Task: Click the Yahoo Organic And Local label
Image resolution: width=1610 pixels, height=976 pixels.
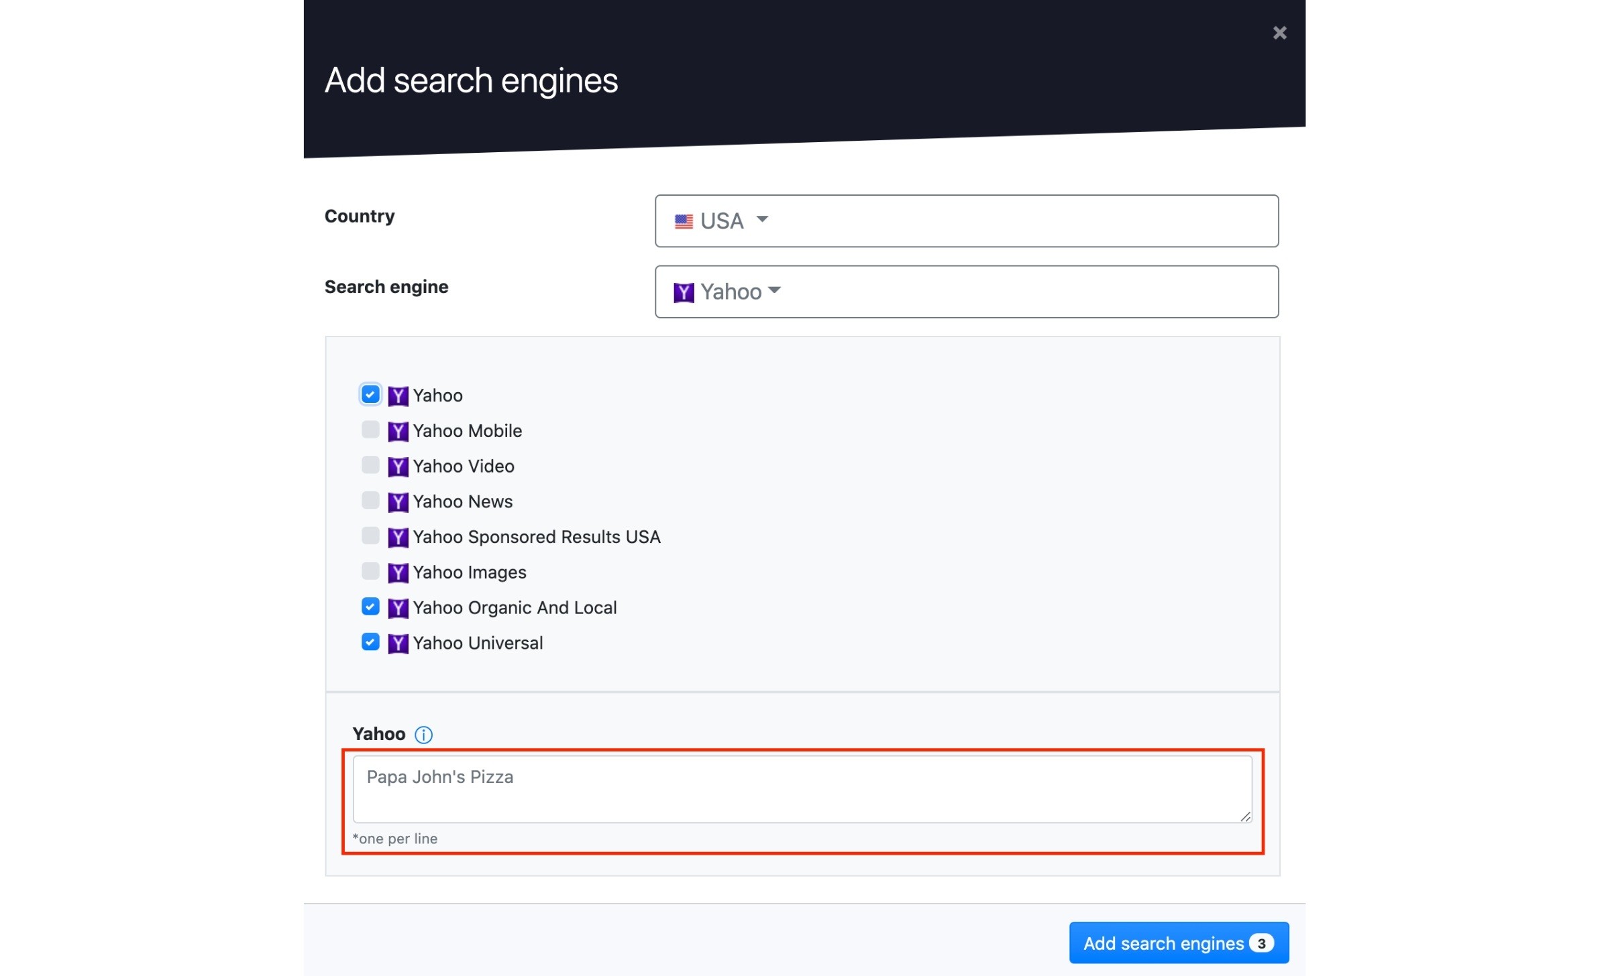Action: [x=515, y=608]
